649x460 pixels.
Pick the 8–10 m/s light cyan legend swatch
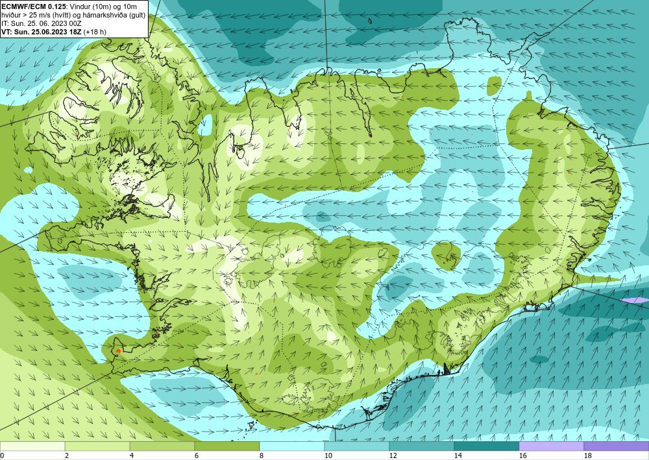tap(292, 446)
